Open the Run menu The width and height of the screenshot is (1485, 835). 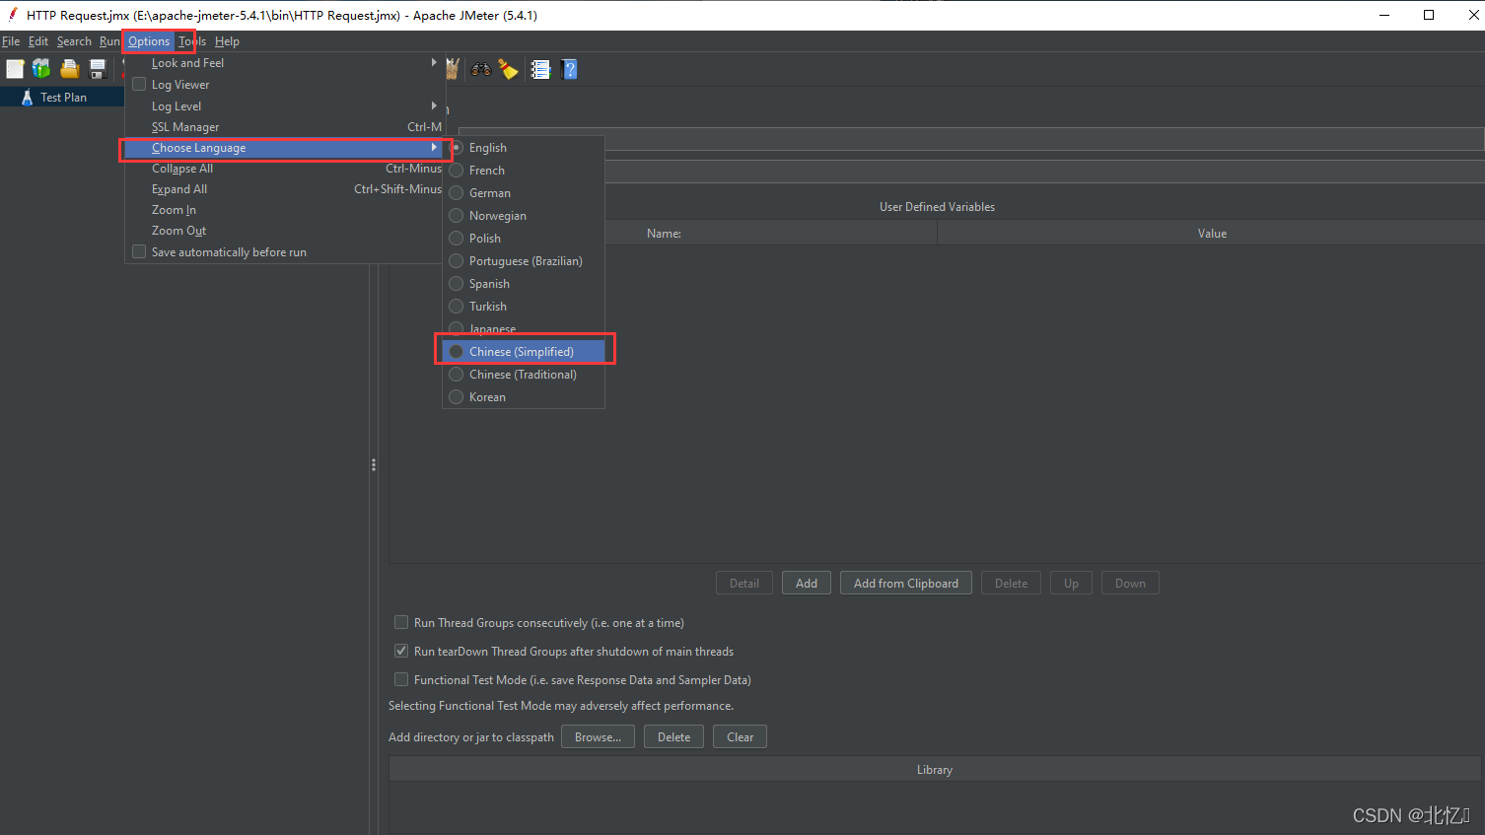pyautogui.click(x=109, y=41)
